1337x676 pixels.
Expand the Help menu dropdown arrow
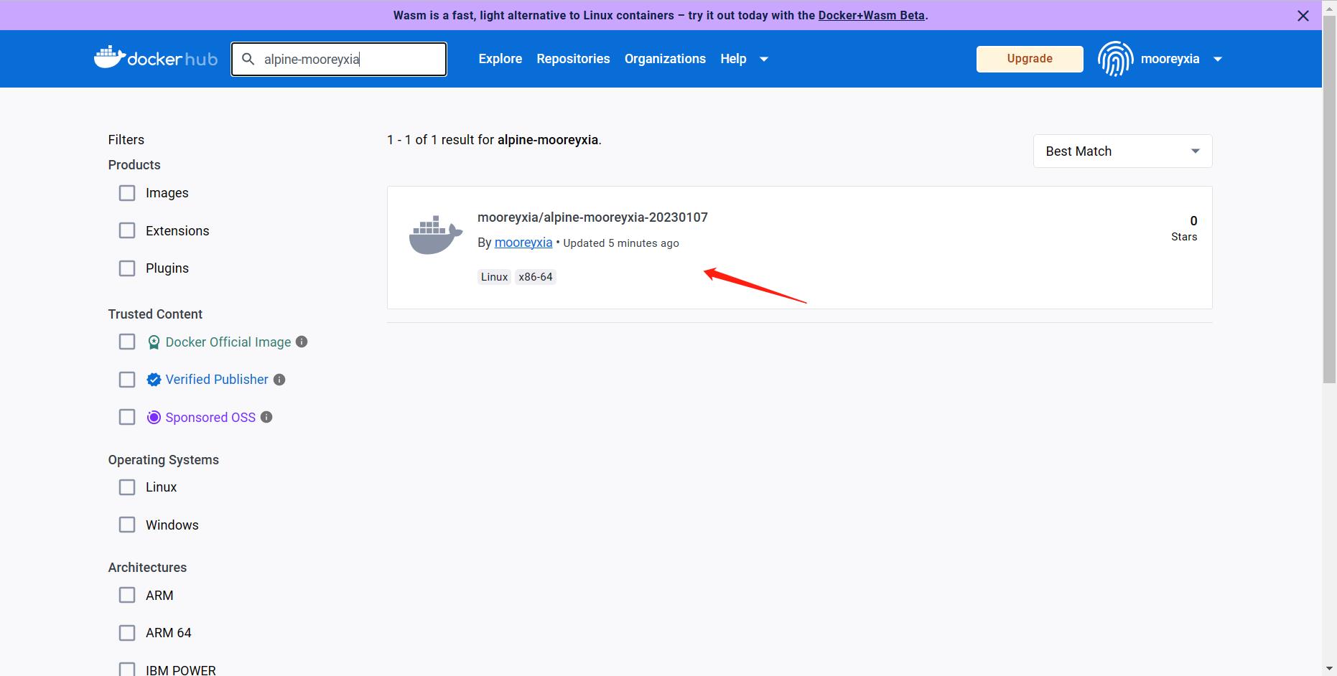[x=764, y=59]
